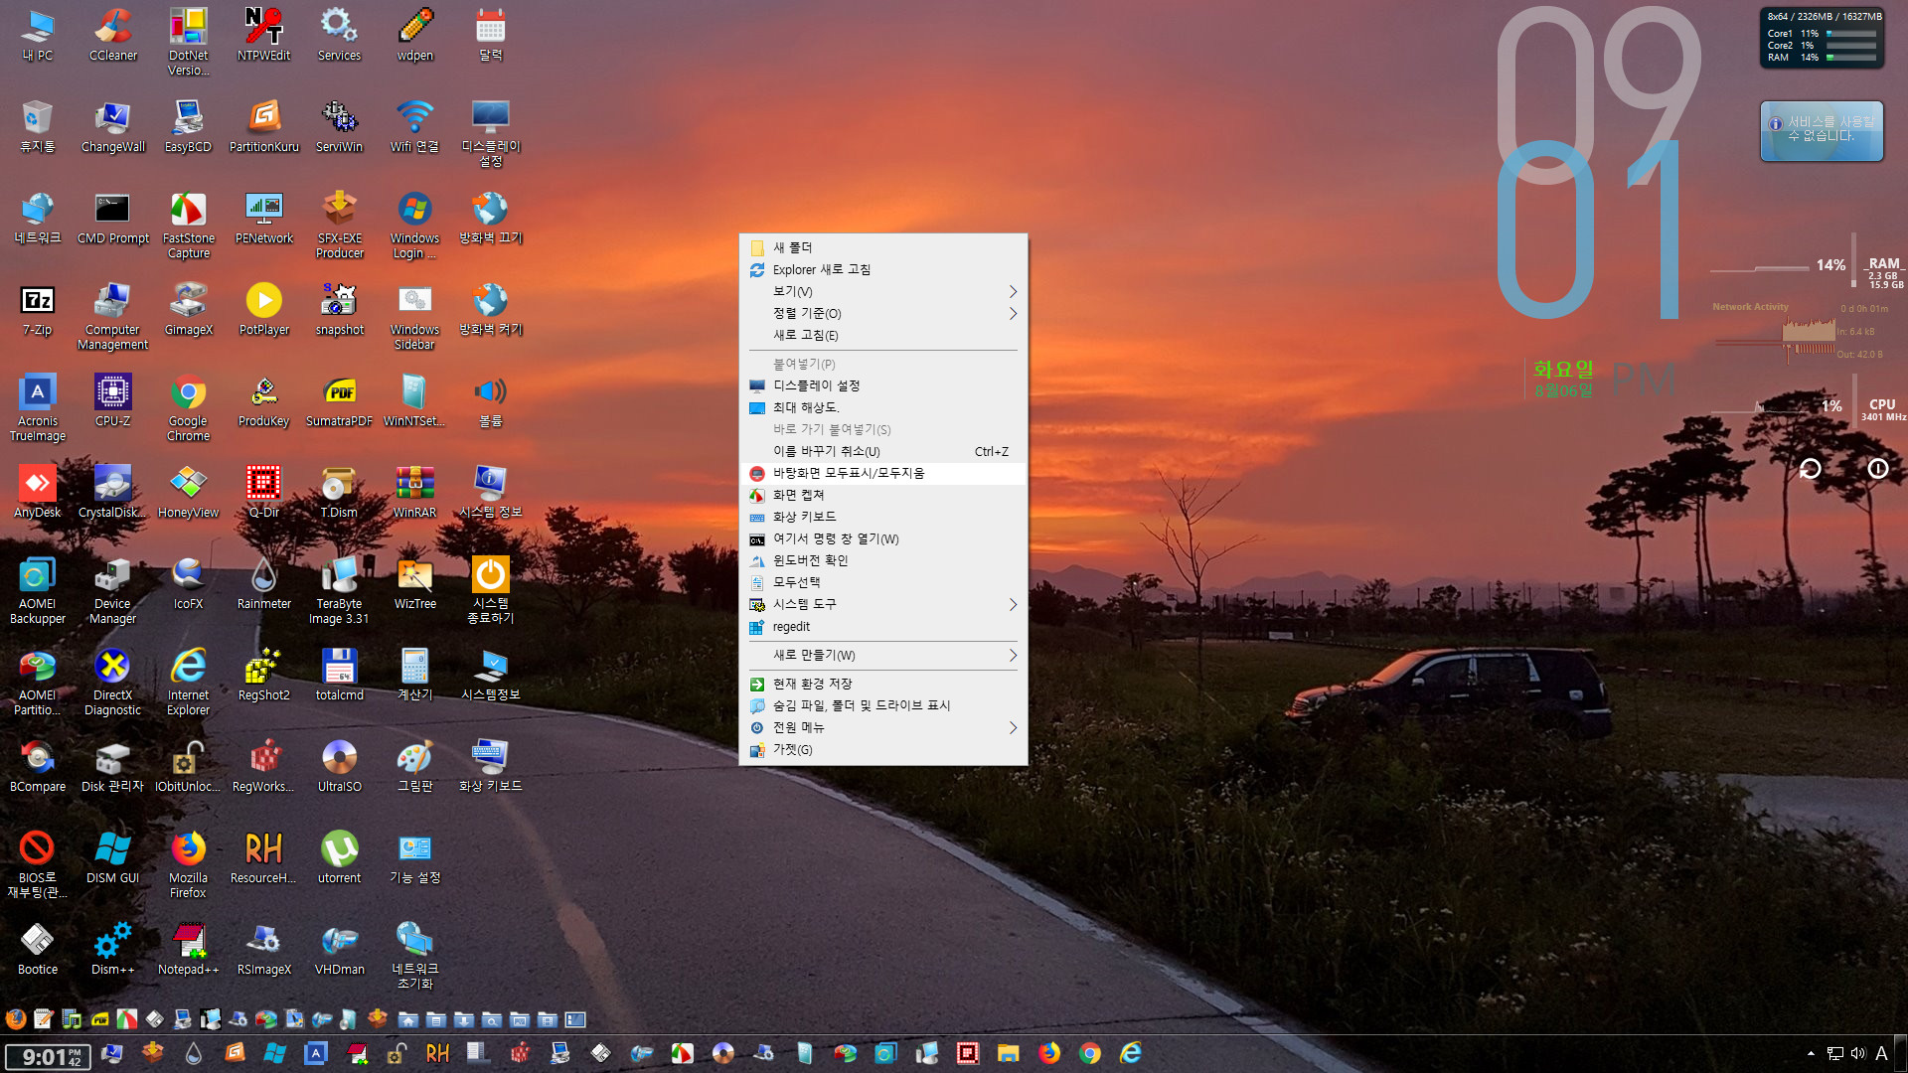The width and height of the screenshot is (1908, 1073).
Task: Open the PotPlayer desktop icon
Action: (x=263, y=309)
